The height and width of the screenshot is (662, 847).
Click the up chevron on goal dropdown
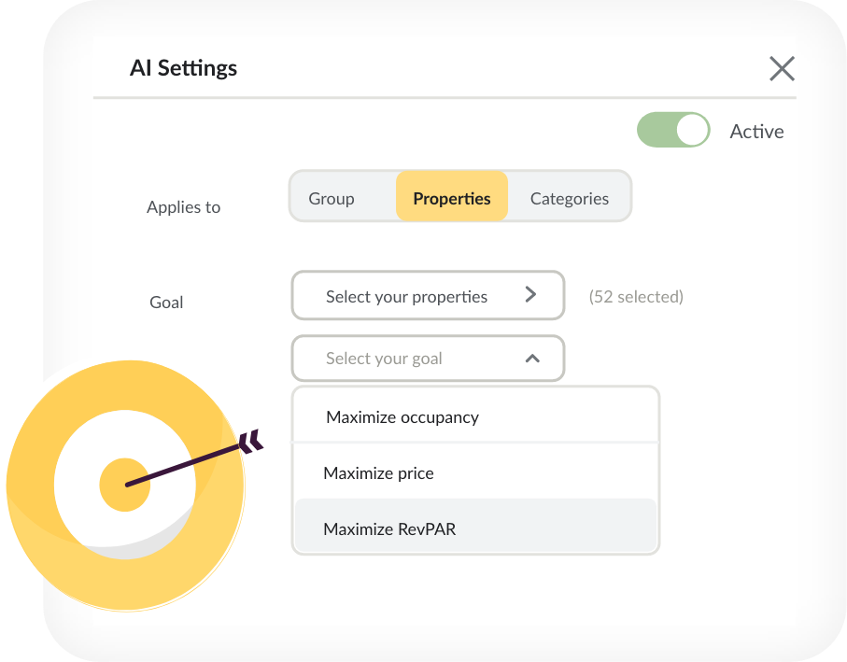(x=532, y=359)
